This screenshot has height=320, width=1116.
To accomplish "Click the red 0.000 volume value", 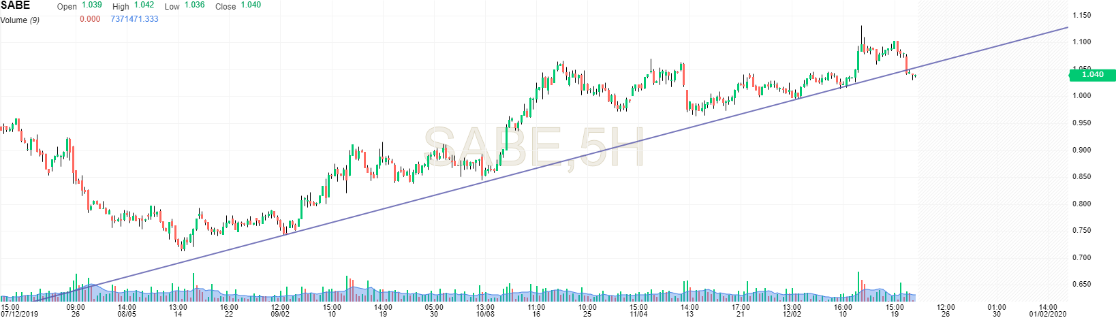I will tap(90, 19).
